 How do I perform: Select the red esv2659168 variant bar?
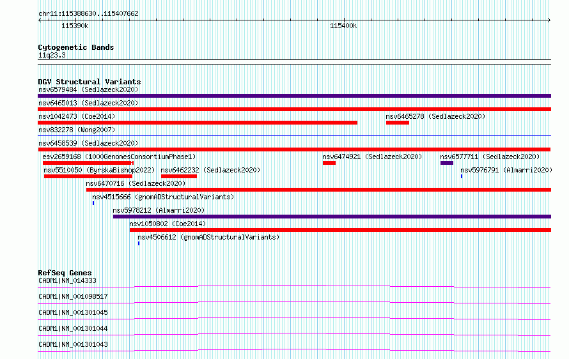88,163
